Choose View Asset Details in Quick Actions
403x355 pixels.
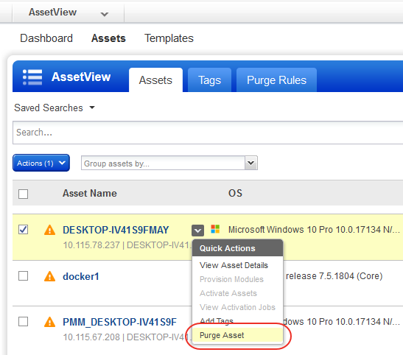[234, 265]
